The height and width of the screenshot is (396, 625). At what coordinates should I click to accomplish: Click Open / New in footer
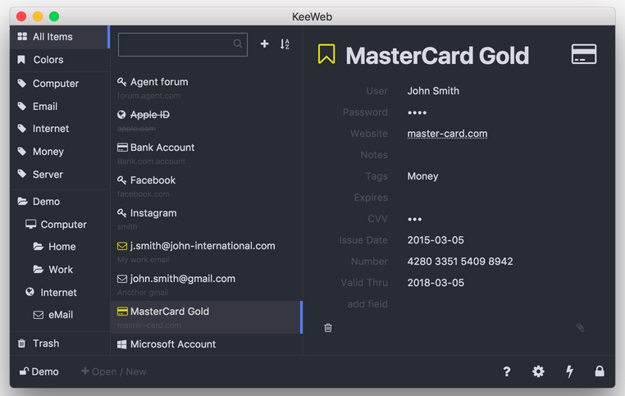pyautogui.click(x=114, y=371)
